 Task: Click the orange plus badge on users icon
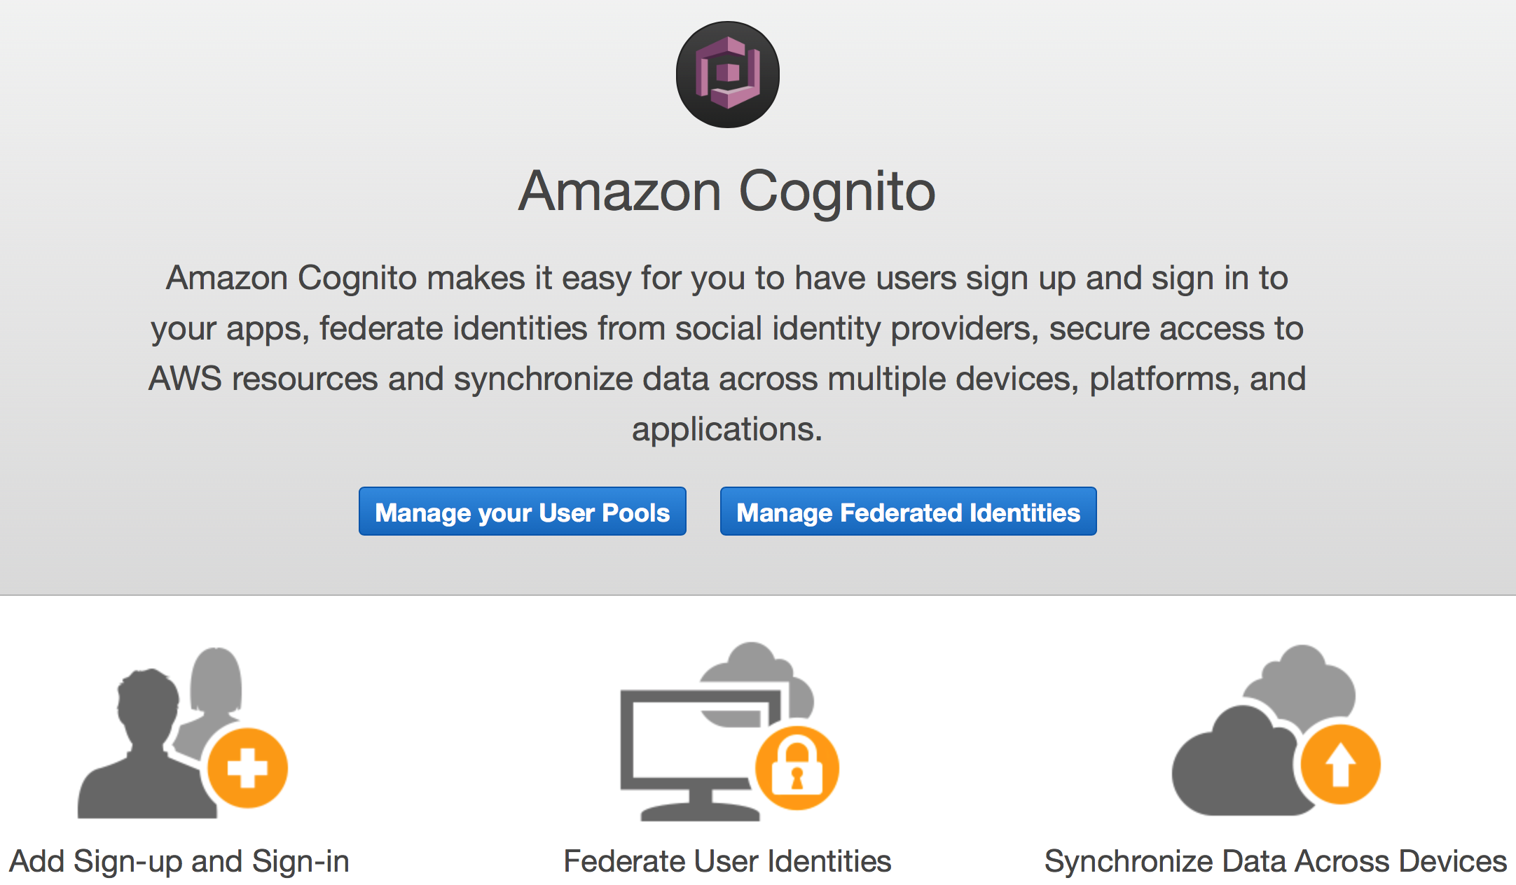[247, 767]
